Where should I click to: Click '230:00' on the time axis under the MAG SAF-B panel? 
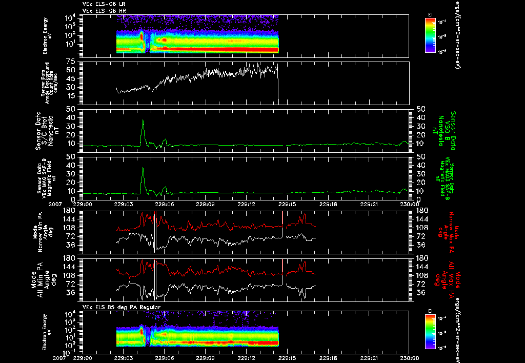point(410,204)
